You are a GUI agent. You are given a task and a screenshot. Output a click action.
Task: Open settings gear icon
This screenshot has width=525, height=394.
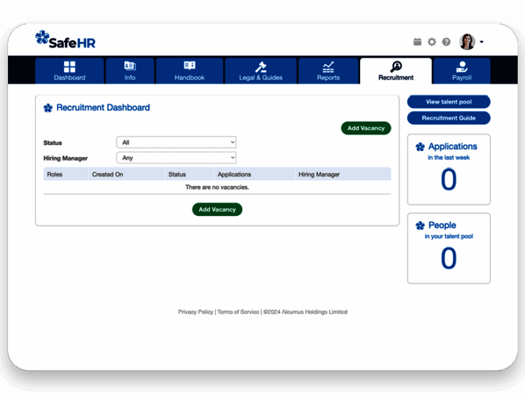coord(432,42)
